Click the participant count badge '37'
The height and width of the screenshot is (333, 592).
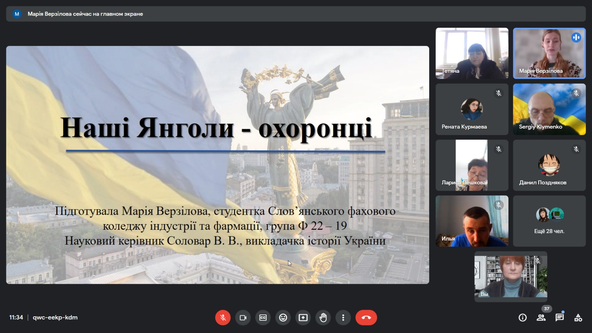pyautogui.click(x=546, y=309)
